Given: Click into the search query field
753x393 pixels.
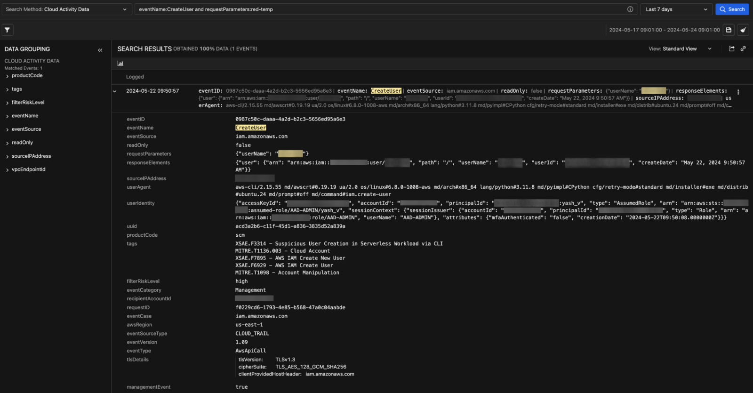Looking at the screenshot, I should click(376, 9).
